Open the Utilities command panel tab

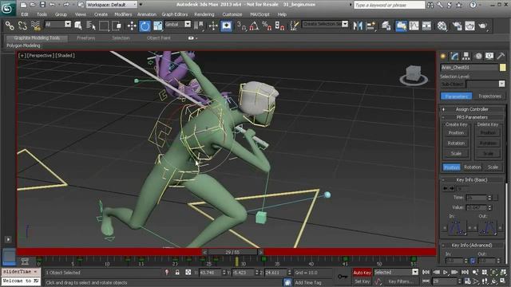pos(501,56)
